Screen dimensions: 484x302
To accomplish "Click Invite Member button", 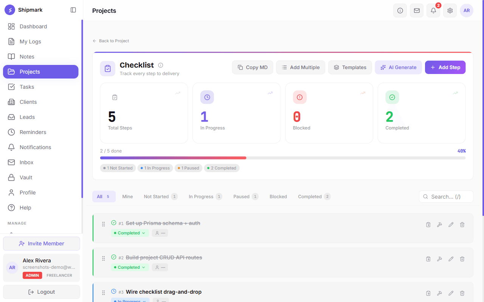I will coord(42,243).
